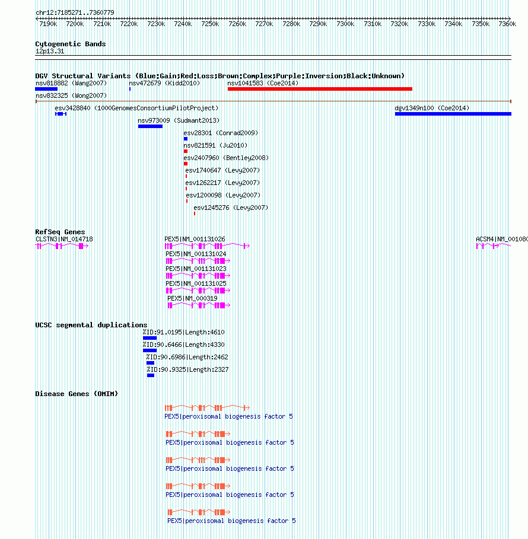Select the blue bar under %ID:91.0195
Viewport: 528px width, 539px height.
(150, 338)
